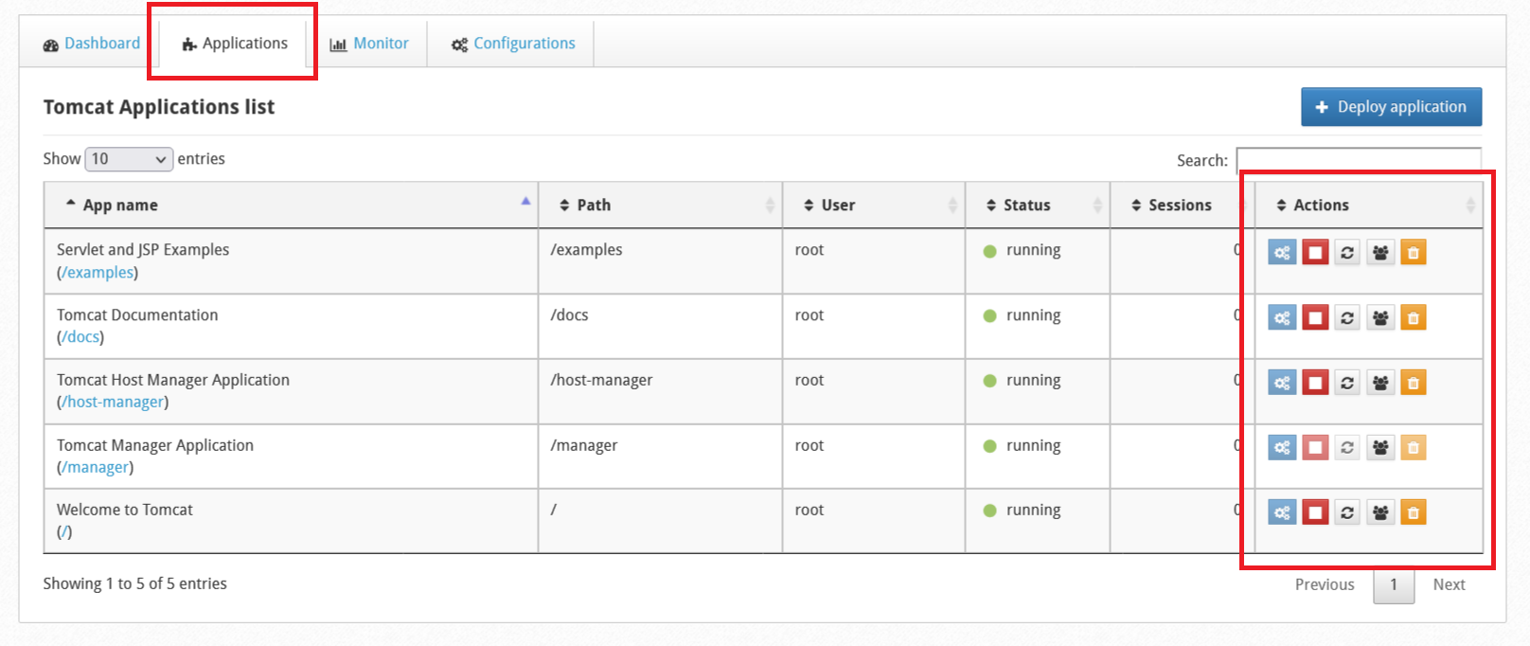View sessions of Welcome to Tomcat app
This screenshot has width=1530, height=646.
tap(1380, 512)
